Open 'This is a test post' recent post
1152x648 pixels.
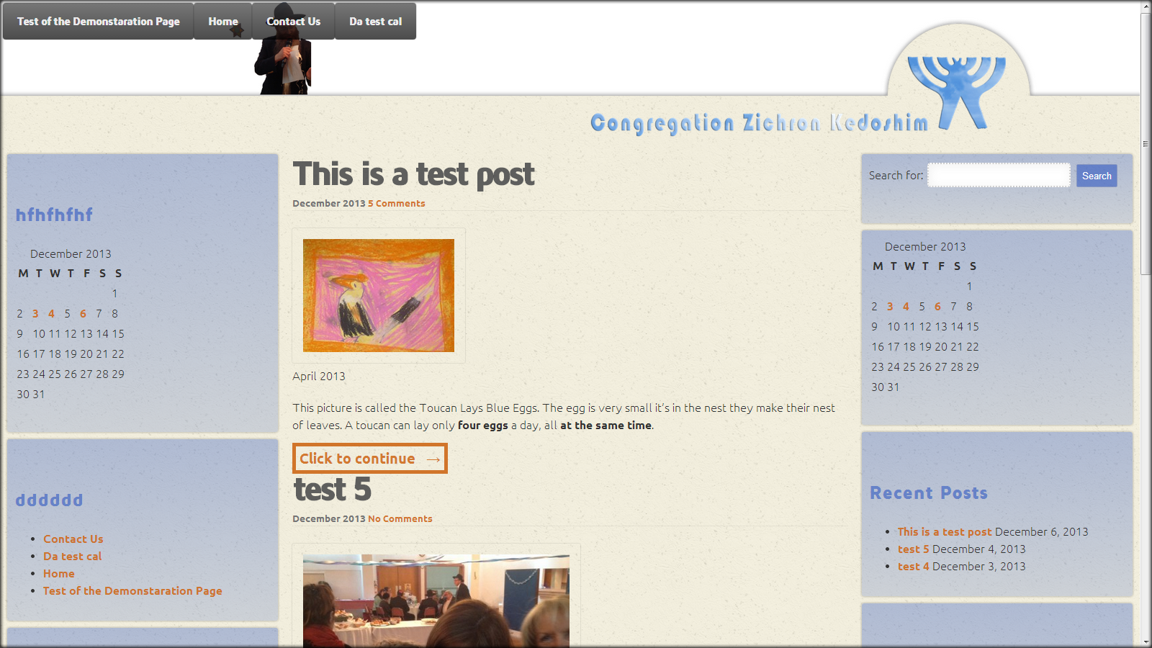coord(945,532)
